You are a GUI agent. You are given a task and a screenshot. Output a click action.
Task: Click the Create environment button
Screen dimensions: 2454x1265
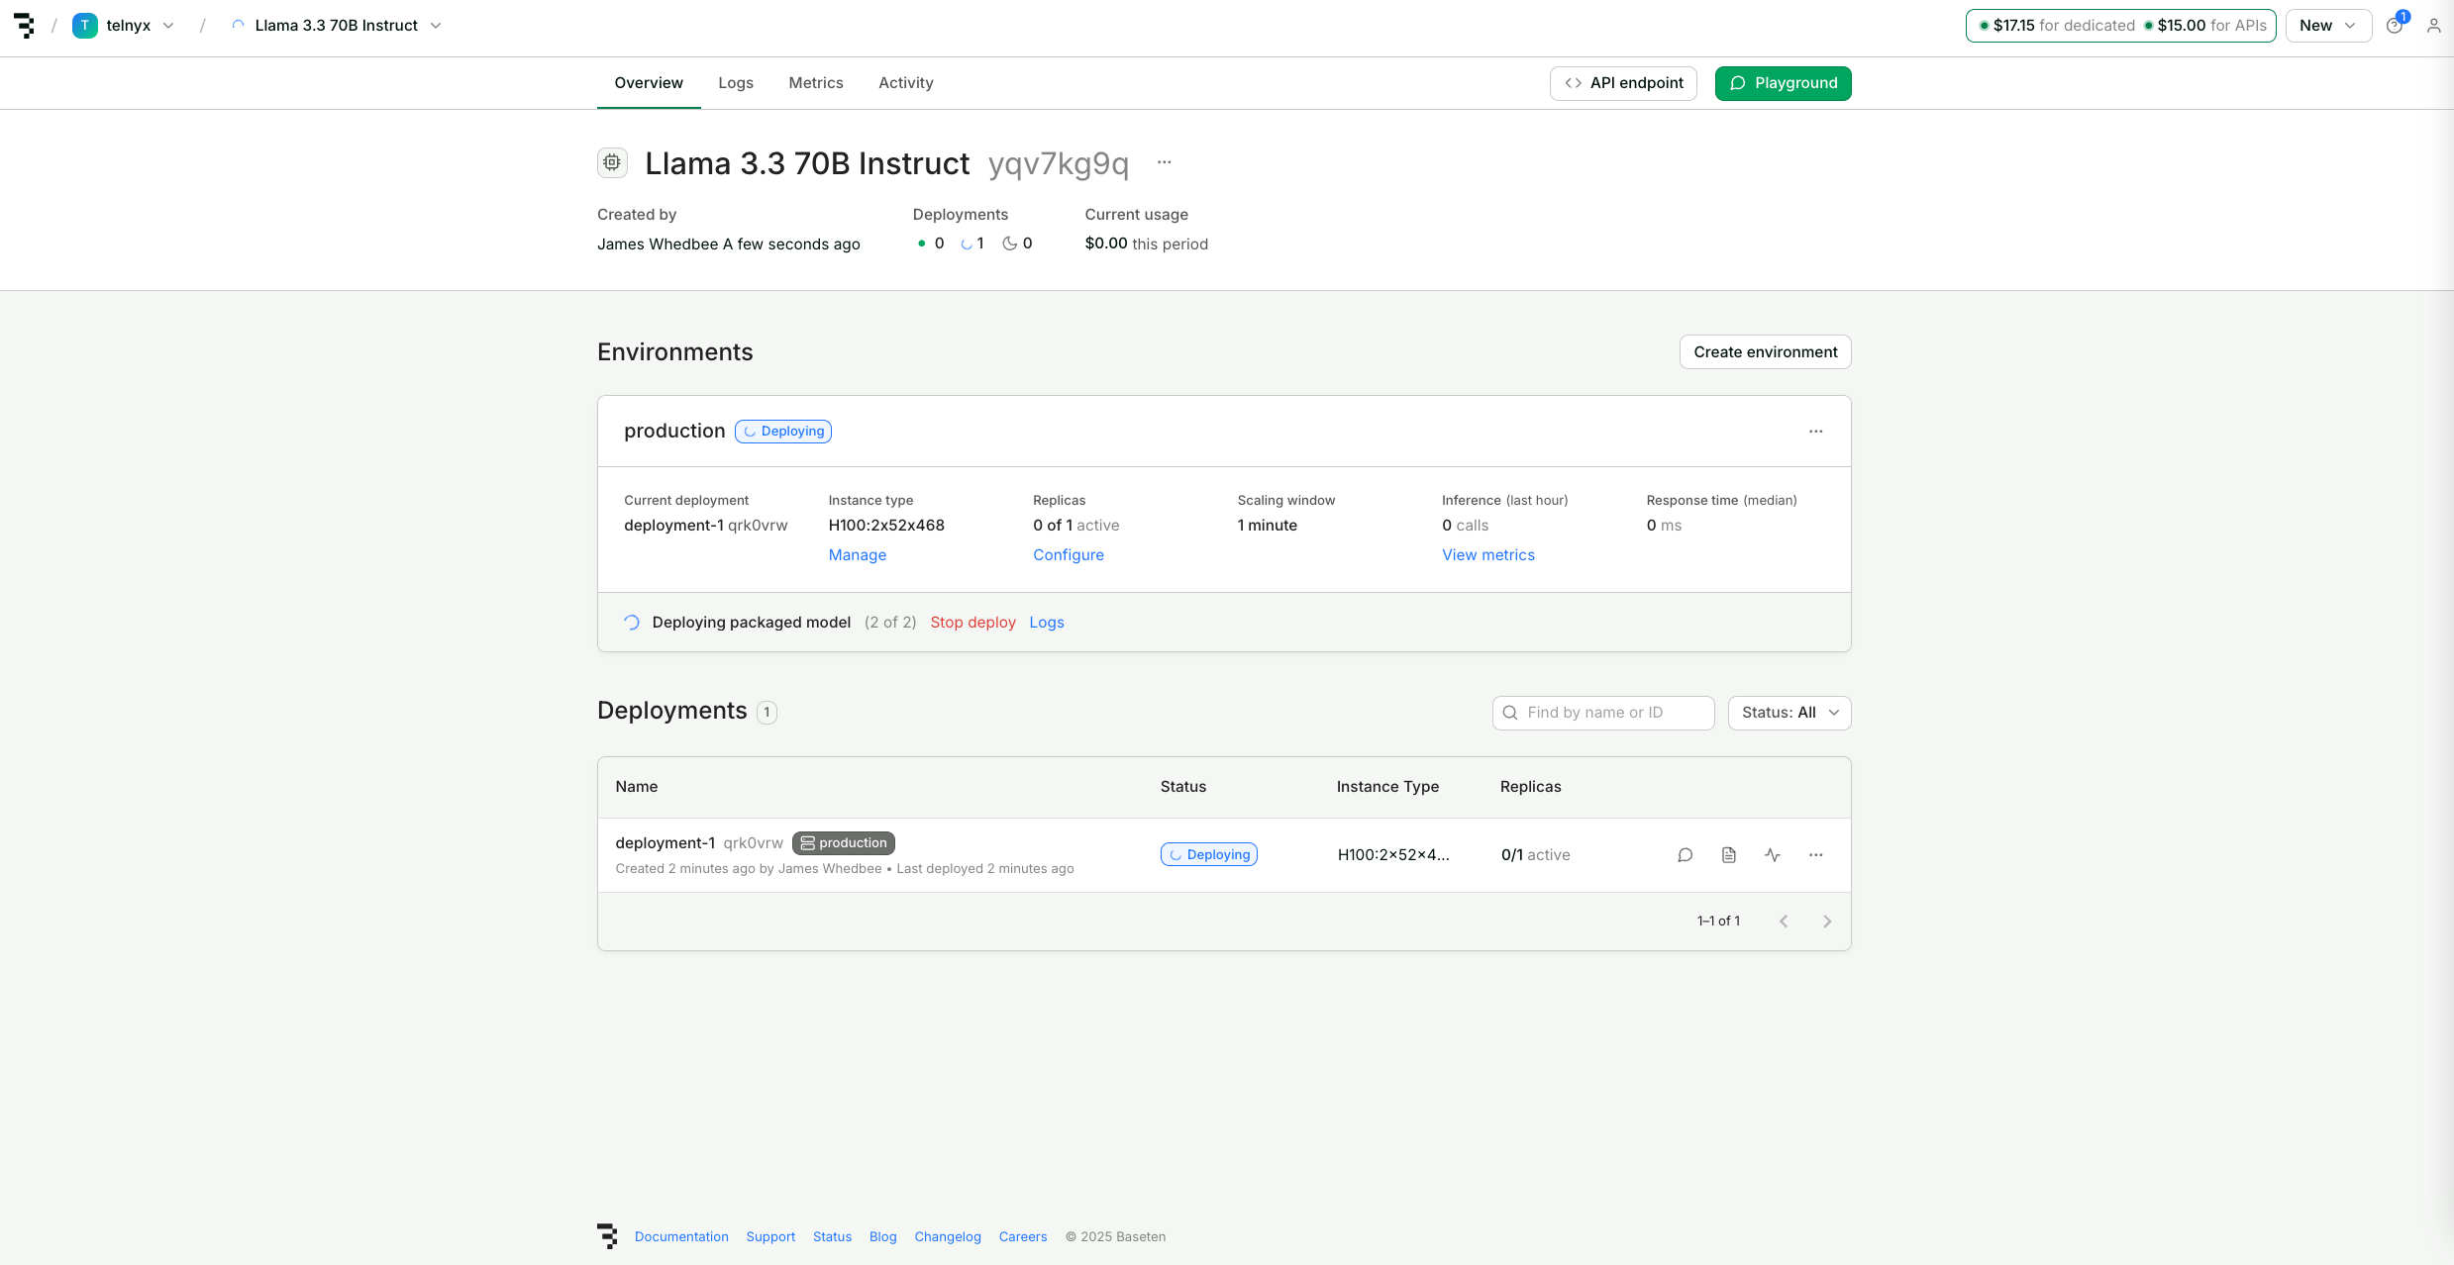pos(1765,351)
